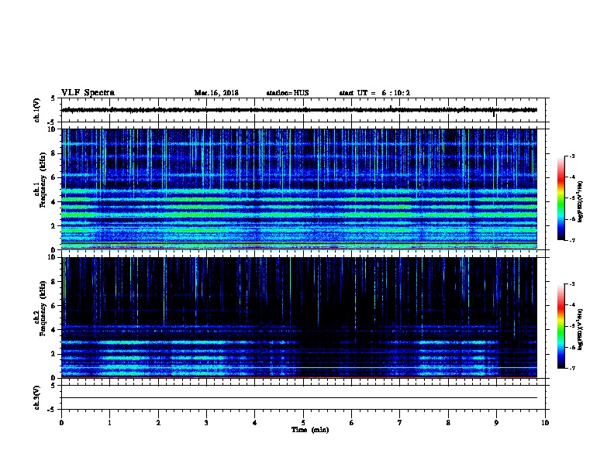Click the "start UT = 6 :10: 2" text

tap(374, 93)
